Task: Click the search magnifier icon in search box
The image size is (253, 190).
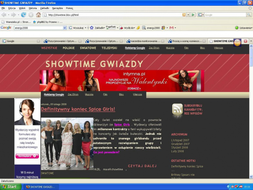Action: (x=249, y=15)
